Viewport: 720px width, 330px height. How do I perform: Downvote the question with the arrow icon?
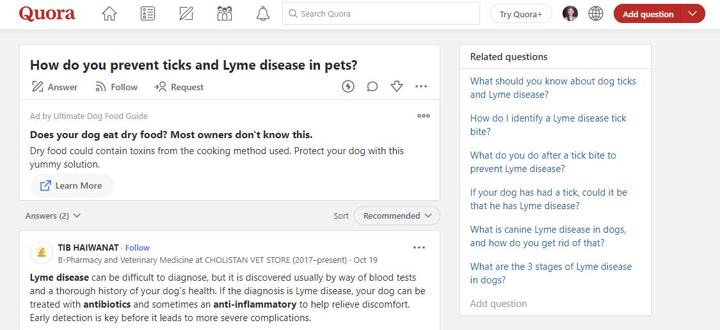pos(396,86)
